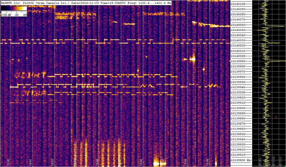Click frequency label 10139920
Image resolution: width=286 pixels, height=167 pixels.
tap(238, 97)
